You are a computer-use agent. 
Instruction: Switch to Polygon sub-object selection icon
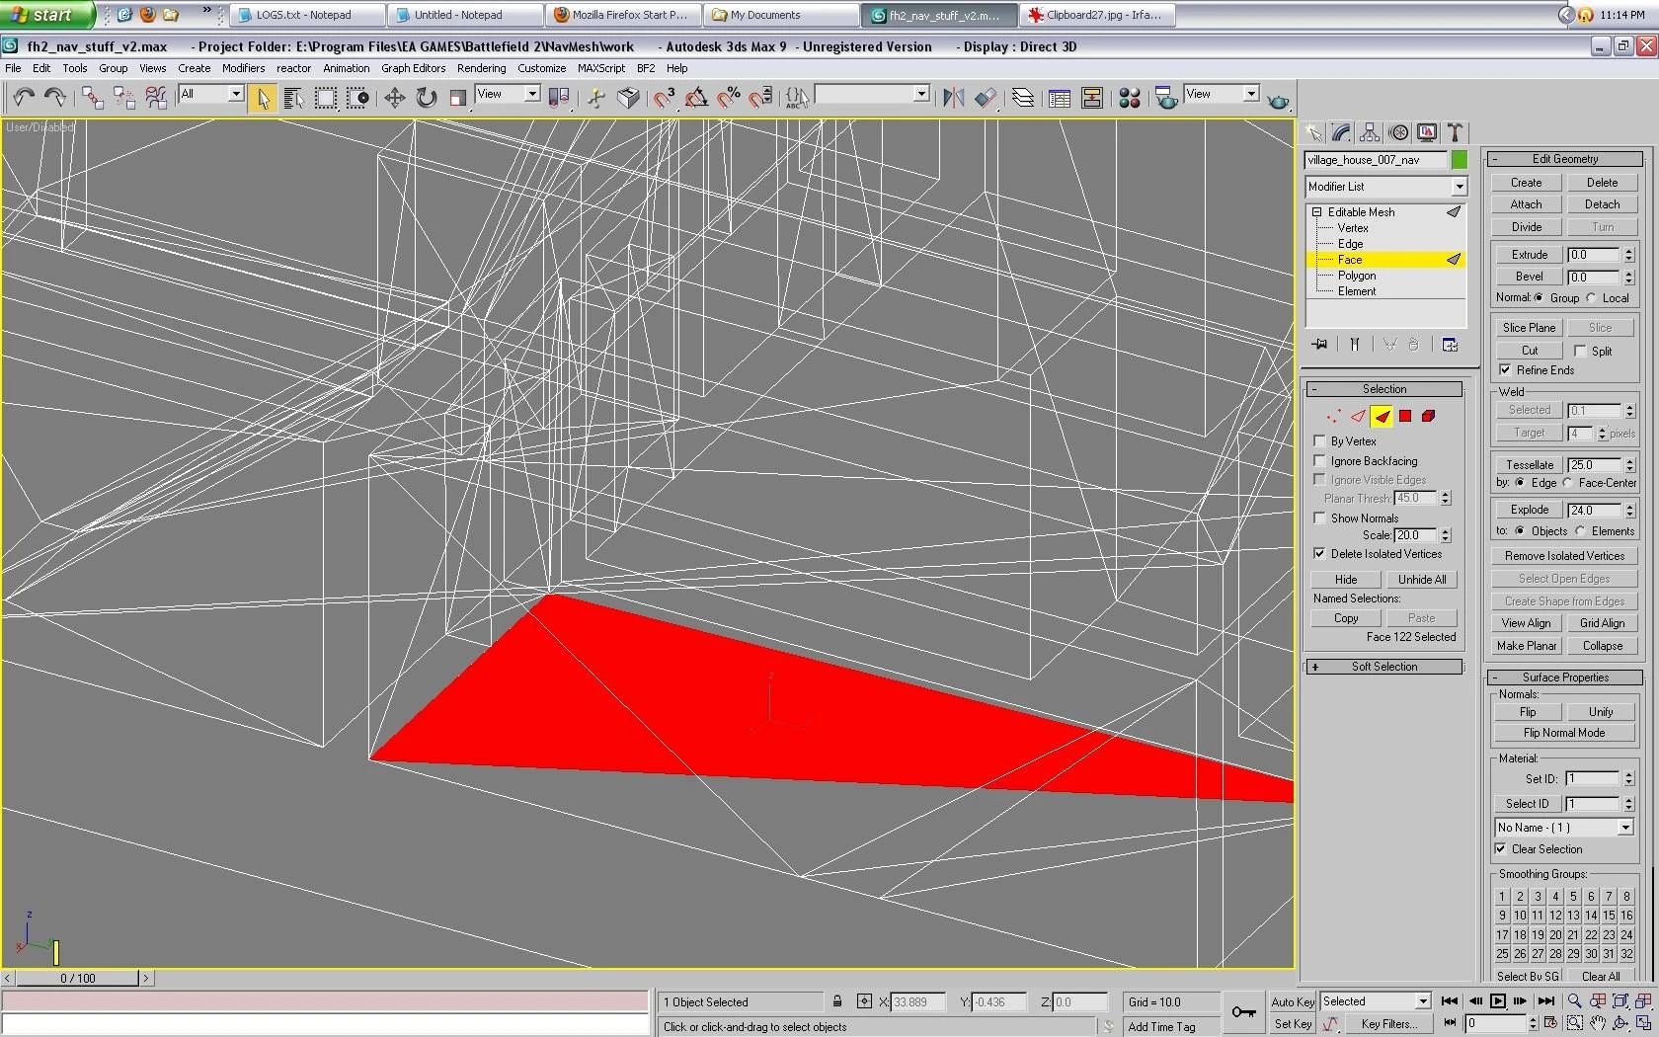[x=1405, y=417]
